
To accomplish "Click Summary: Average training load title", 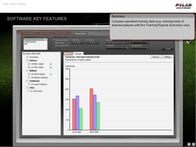I will (82, 57).
